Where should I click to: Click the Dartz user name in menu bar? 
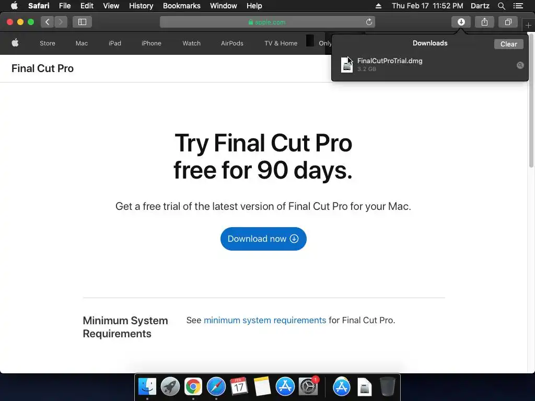[x=480, y=6]
